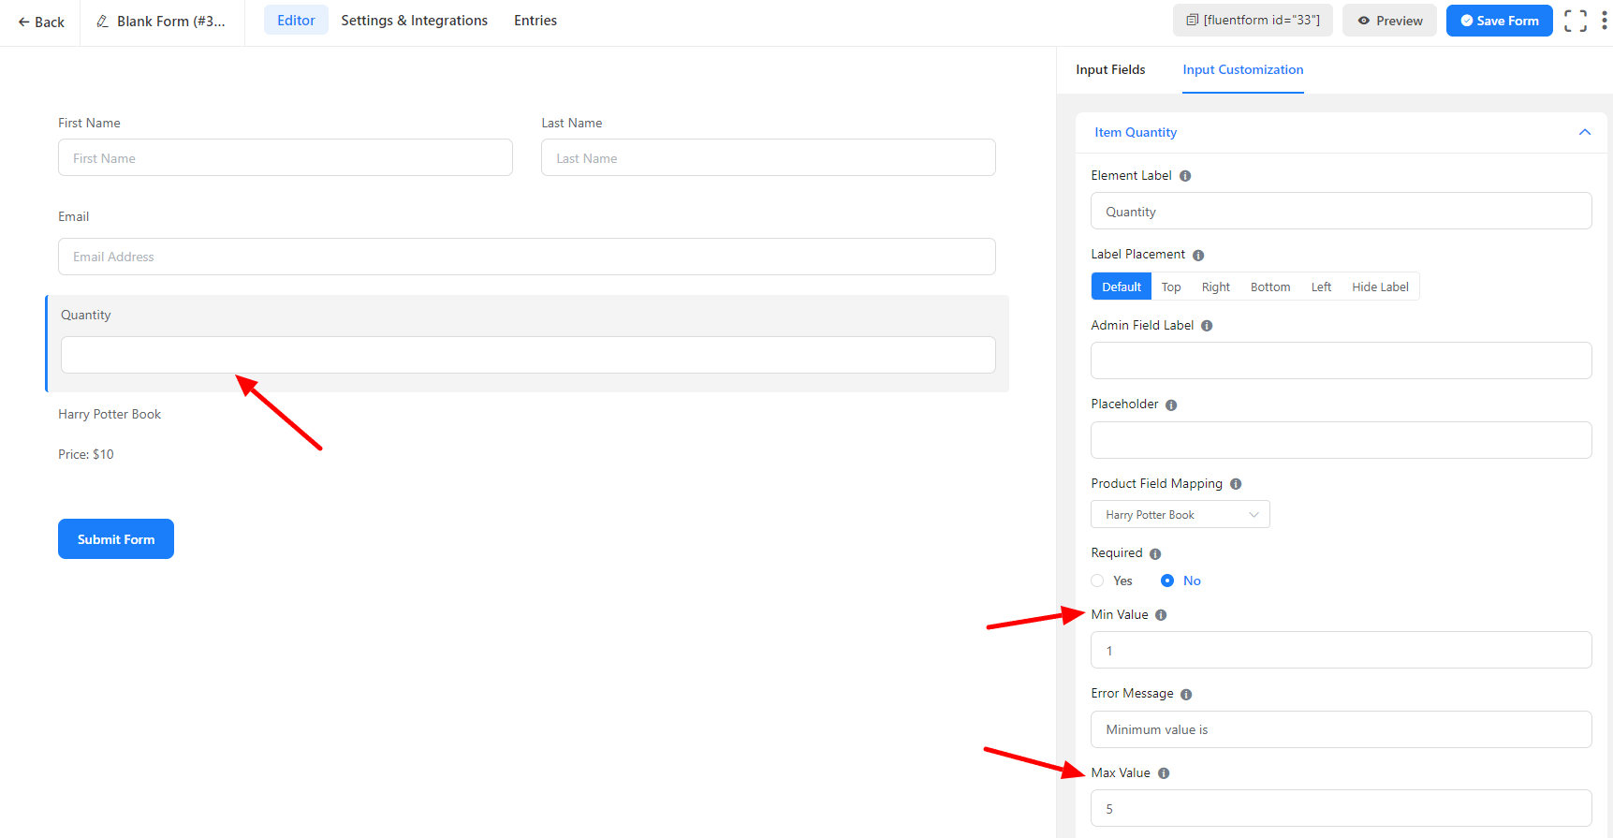1613x838 pixels.
Task: Open the Settings & Integrations tab
Action: pos(414,21)
